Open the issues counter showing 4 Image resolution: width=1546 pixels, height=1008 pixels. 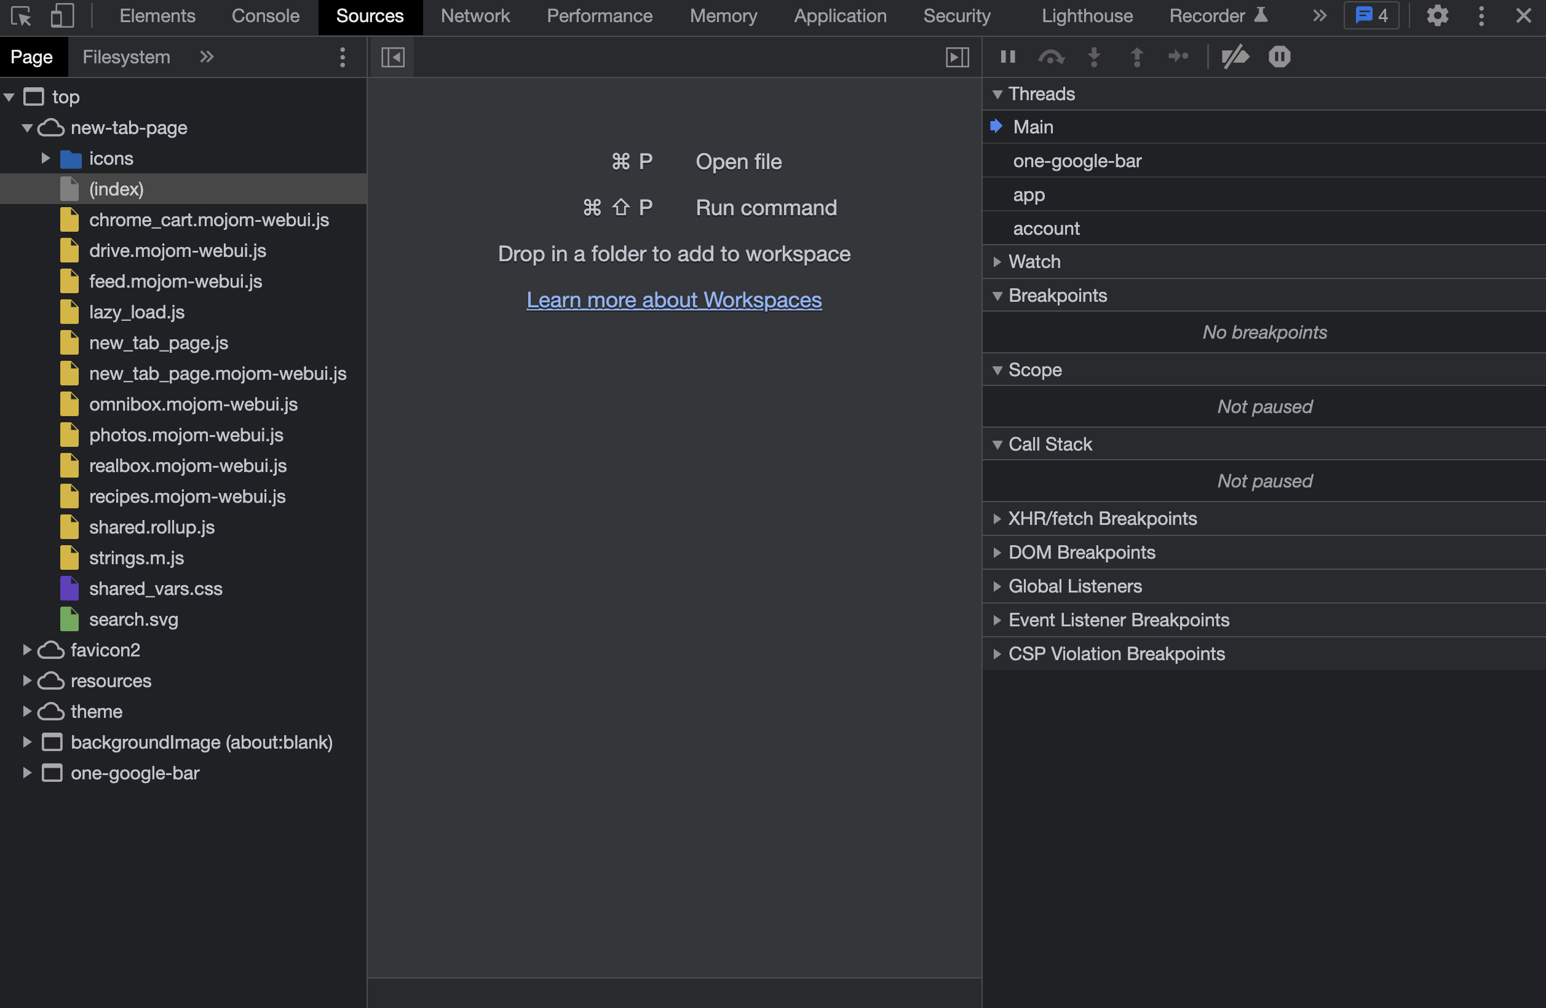1371,15
